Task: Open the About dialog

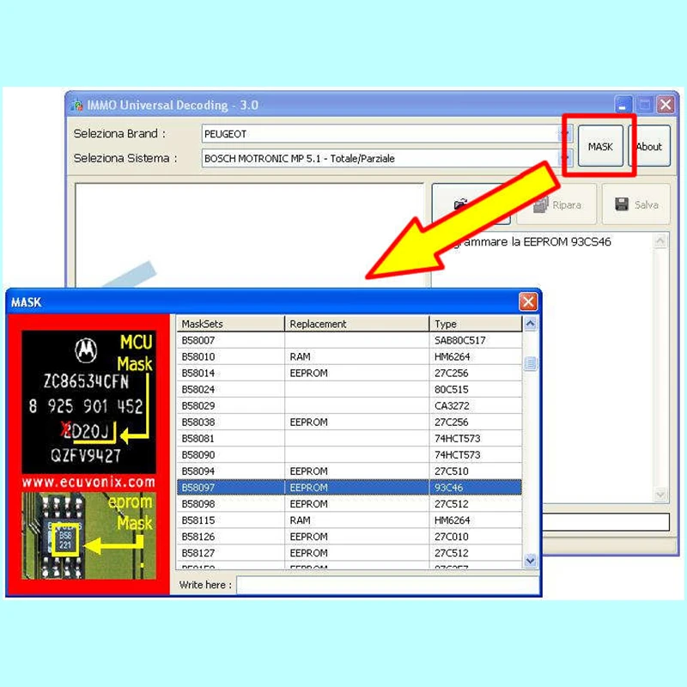Action: [649, 145]
